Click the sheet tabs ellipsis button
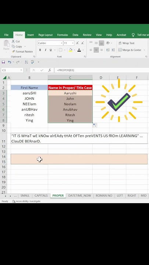Screen dimensions: 149x265 coord(15,196)
